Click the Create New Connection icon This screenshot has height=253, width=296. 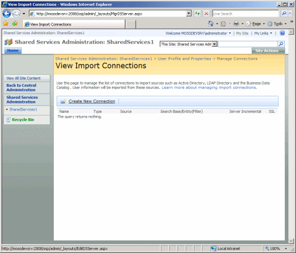click(x=63, y=101)
